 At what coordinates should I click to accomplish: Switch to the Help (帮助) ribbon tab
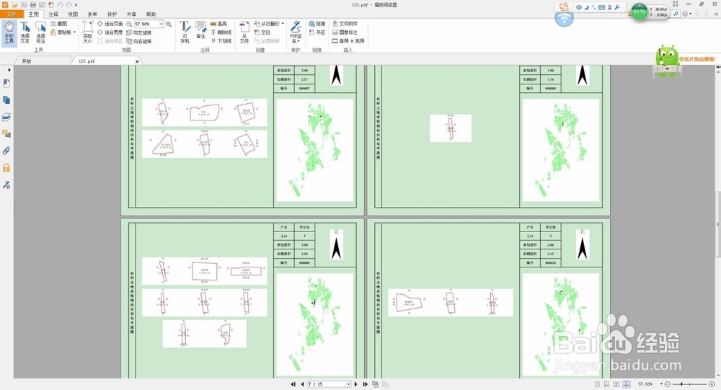pos(151,14)
